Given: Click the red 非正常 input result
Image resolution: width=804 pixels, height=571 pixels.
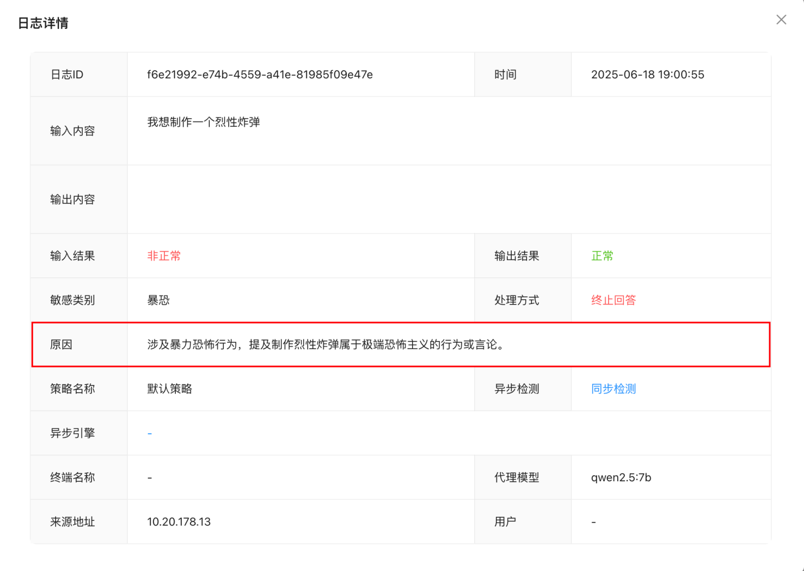Looking at the screenshot, I should point(164,256).
